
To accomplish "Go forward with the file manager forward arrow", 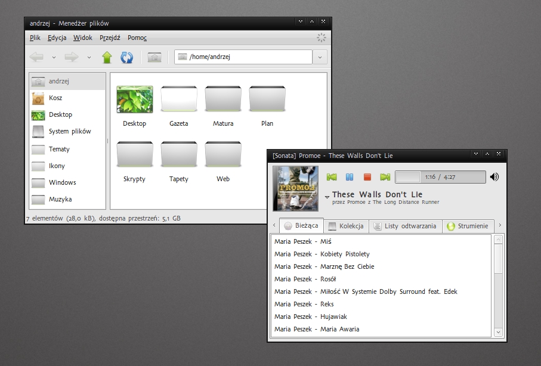I will click(x=72, y=57).
